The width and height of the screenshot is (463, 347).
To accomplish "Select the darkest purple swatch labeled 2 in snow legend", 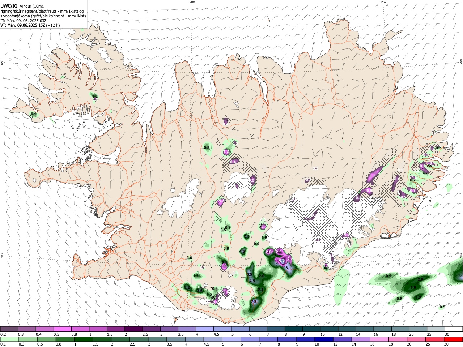I will tap(133, 329).
